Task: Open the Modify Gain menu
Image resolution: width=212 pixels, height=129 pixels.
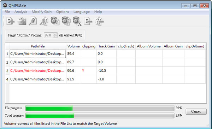Action: (41, 12)
